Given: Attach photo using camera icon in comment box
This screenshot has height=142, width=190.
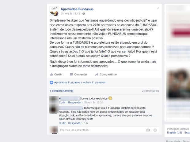Looking at the screenshot, I should pyautogui.click(x=148, y=130).
